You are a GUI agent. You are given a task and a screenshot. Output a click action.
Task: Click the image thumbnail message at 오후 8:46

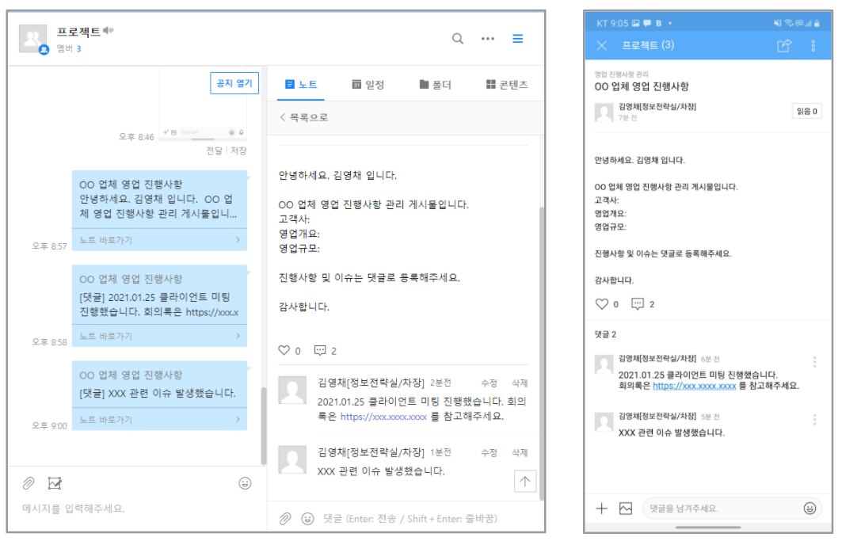click(203, 105)
